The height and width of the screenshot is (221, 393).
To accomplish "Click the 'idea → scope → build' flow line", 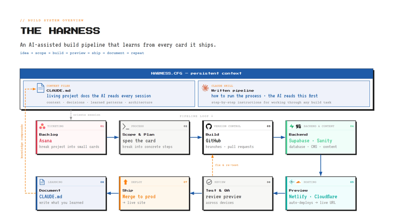I will 82,53.
